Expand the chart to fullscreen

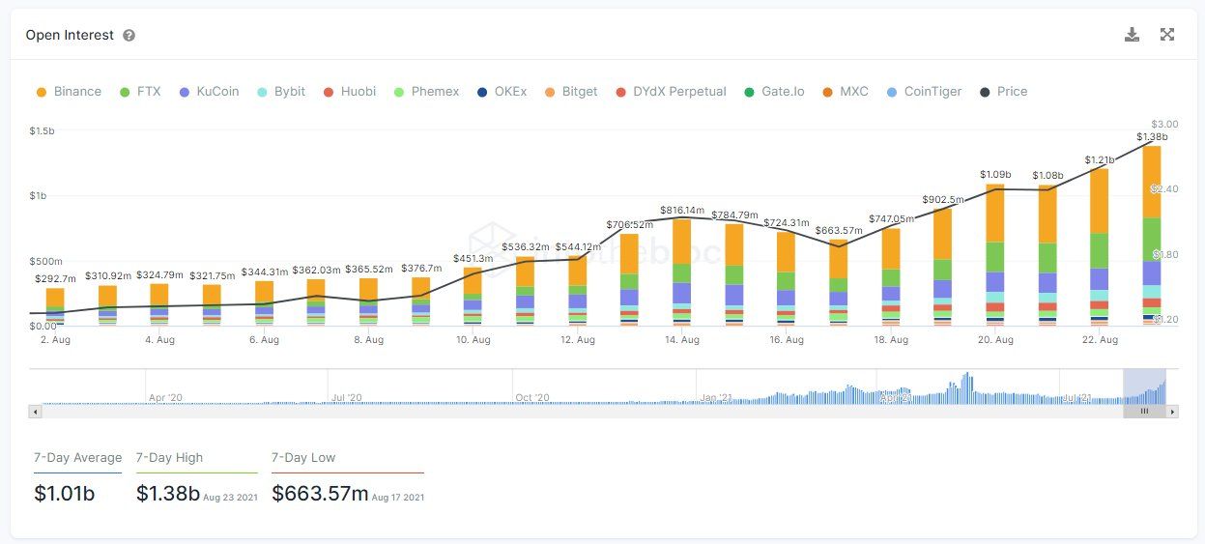tap(1167, 35)
